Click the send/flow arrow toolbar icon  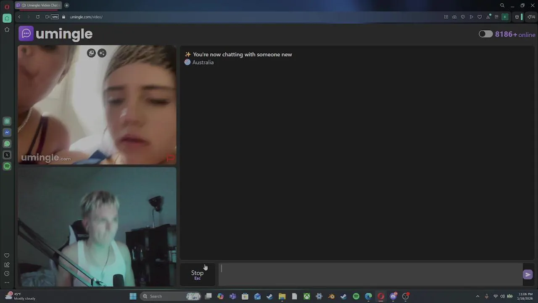(x=471, y=17)
